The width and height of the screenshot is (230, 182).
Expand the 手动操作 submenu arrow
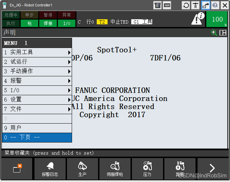[x=69, y=72]
